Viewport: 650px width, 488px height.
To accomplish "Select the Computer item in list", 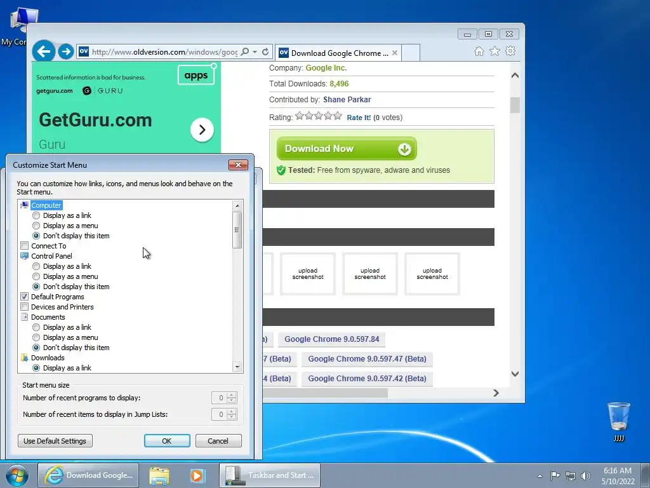I will (46, 205).
